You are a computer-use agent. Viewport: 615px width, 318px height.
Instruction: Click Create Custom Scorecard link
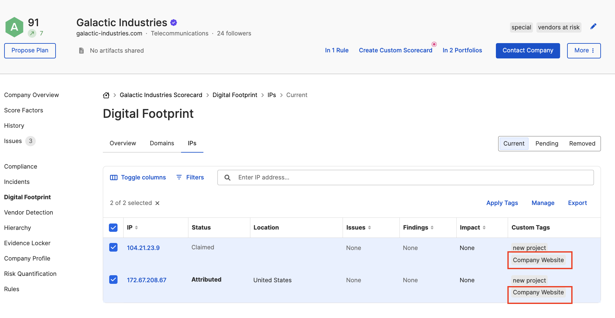[396, 50]
